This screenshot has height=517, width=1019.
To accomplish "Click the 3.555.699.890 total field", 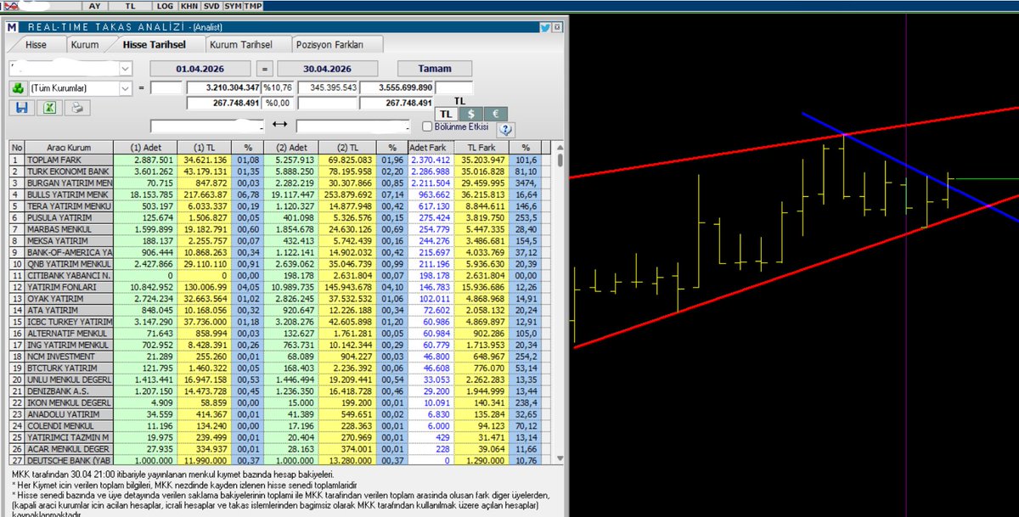I will click(397, 87).
